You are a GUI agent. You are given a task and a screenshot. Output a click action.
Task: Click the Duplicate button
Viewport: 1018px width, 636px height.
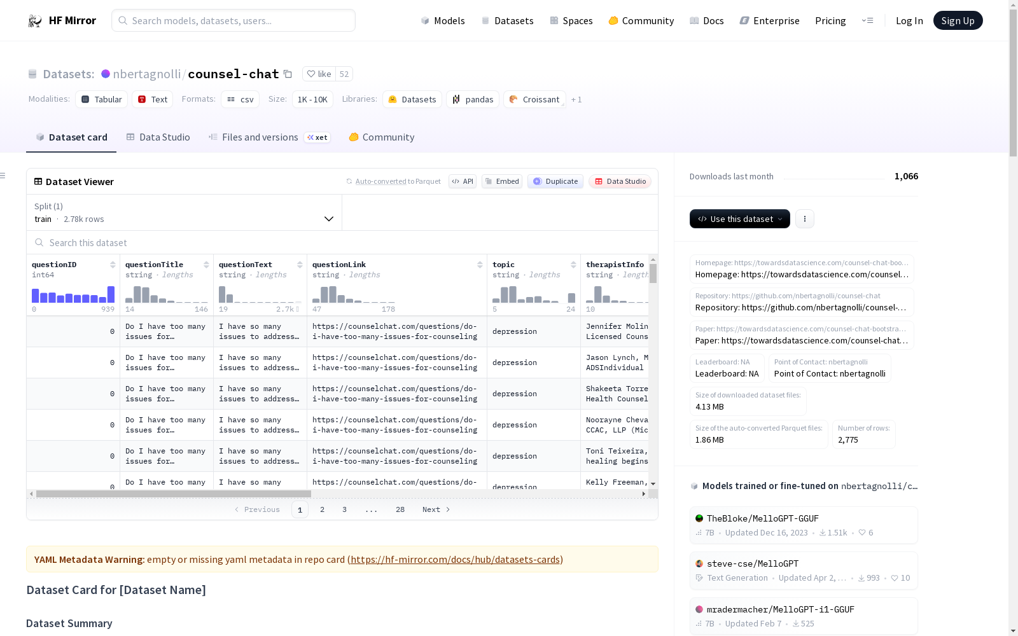click(555, 181)
